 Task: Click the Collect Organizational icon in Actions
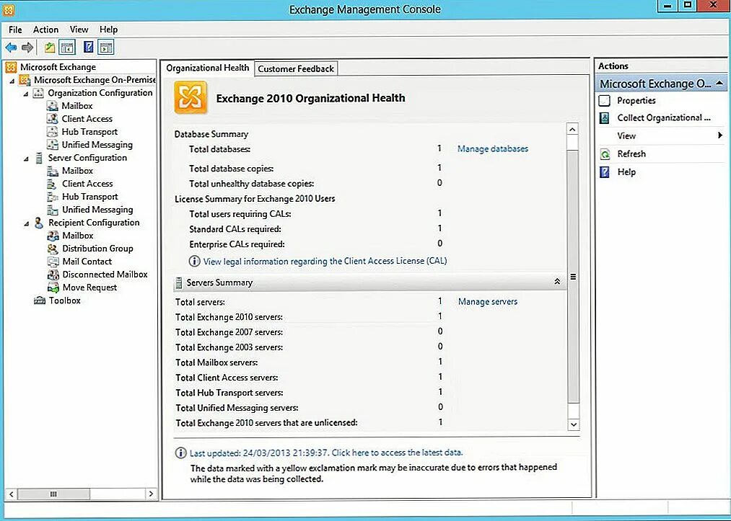click(605, 117)
